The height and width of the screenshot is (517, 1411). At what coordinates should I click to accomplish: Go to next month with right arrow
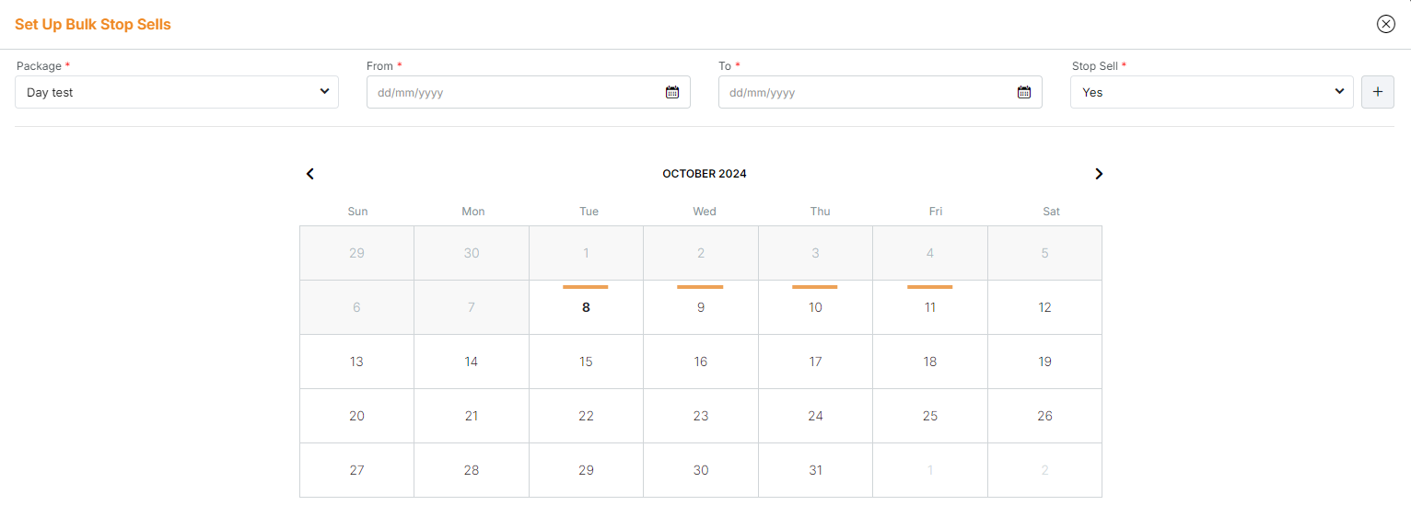click(x=1099, y=174)
